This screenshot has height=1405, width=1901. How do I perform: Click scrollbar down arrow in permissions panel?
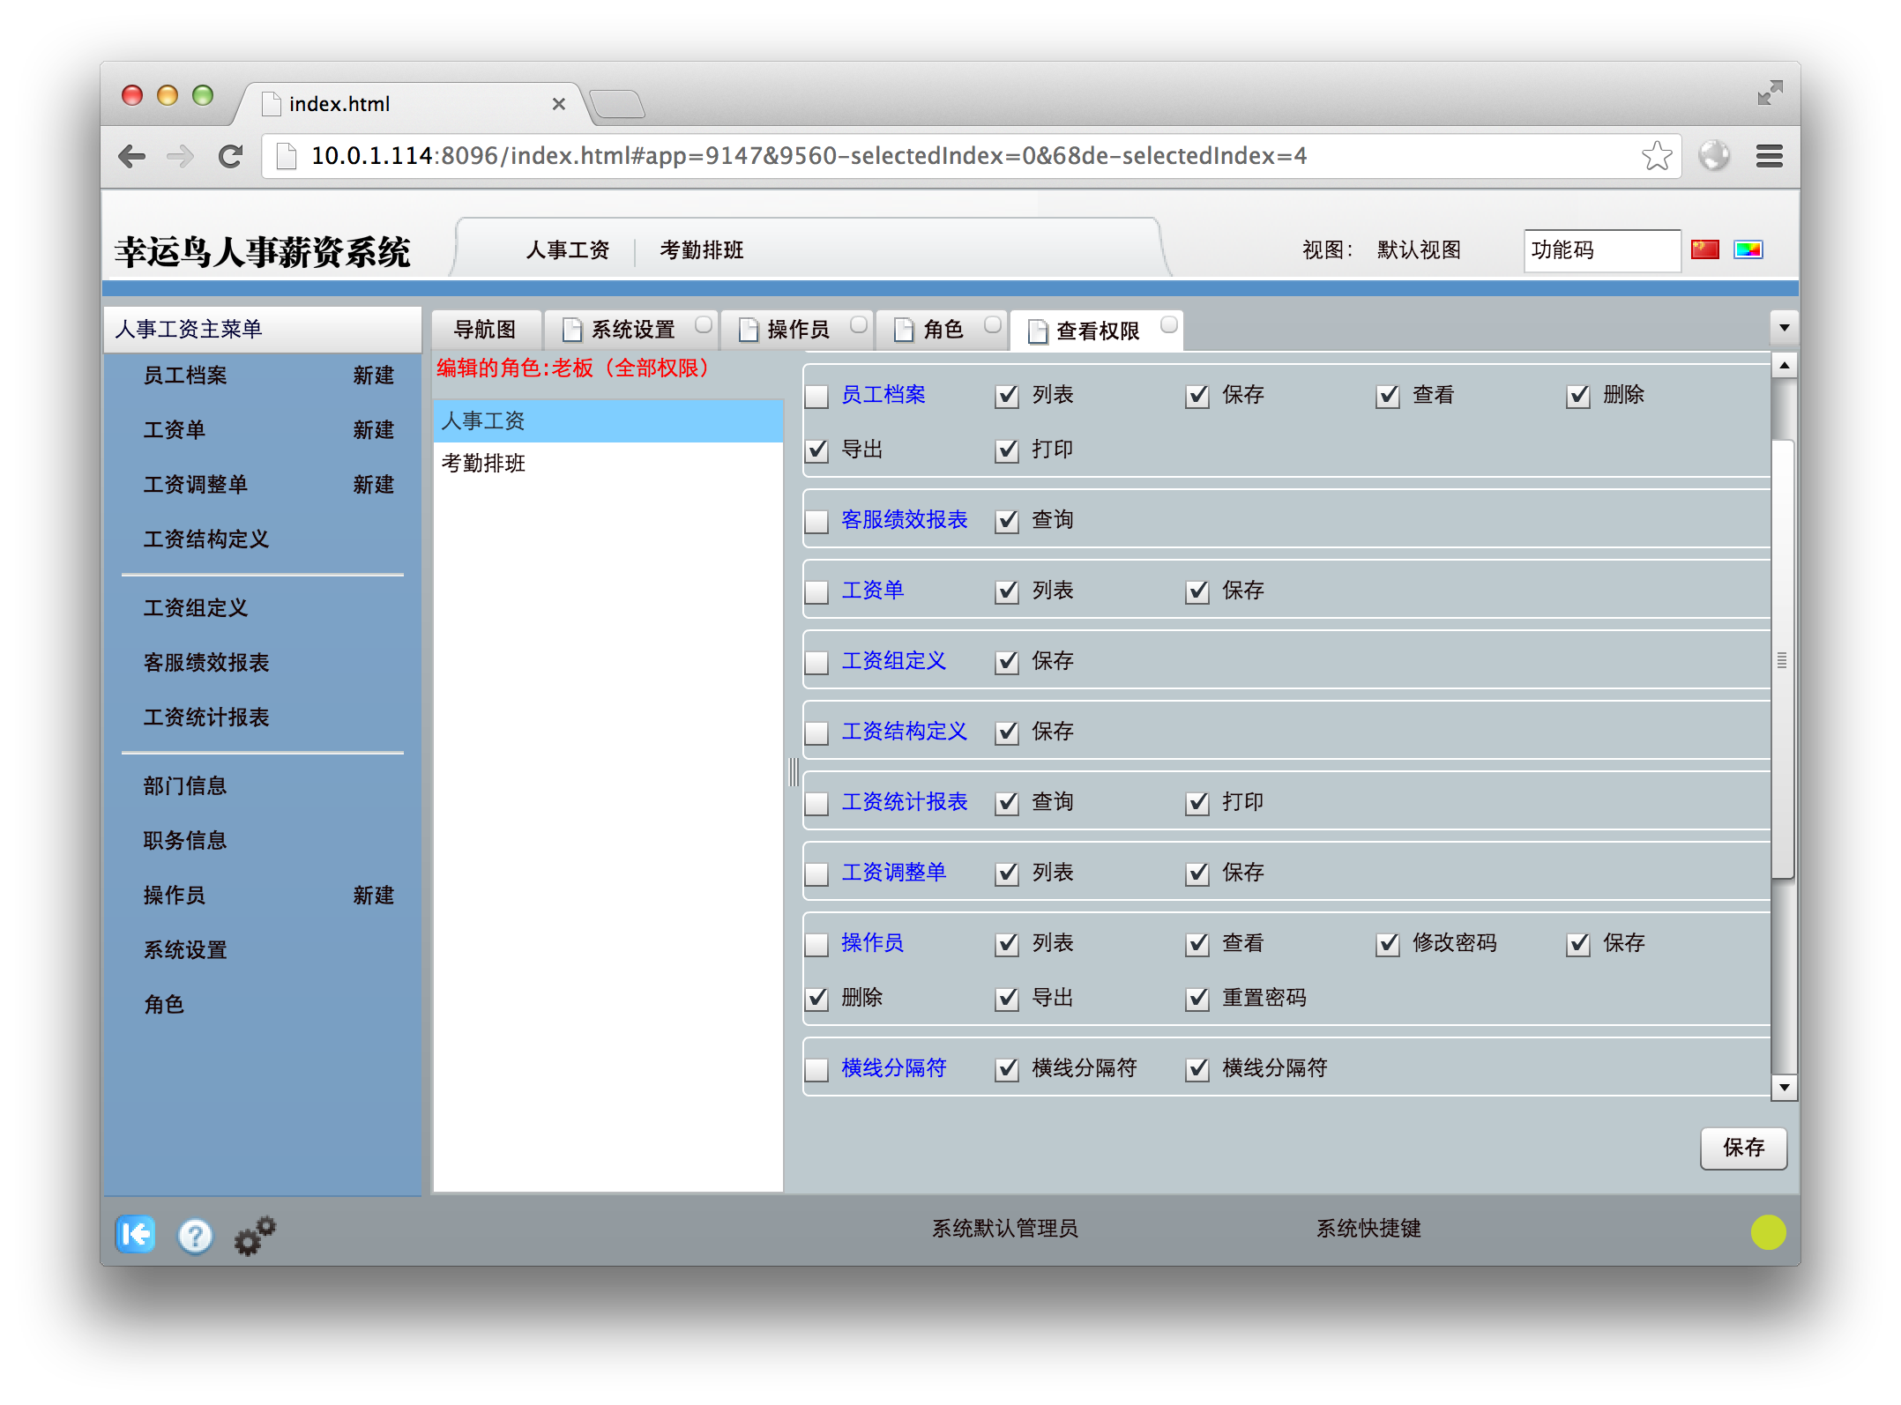click(x=1784, y=1088)
